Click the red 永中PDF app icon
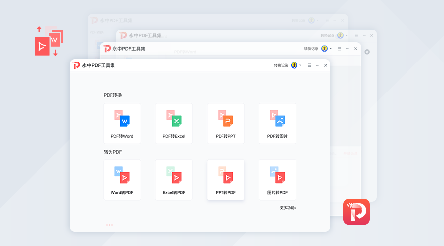This screenshot has width=444, height=246. coord(357,212)
